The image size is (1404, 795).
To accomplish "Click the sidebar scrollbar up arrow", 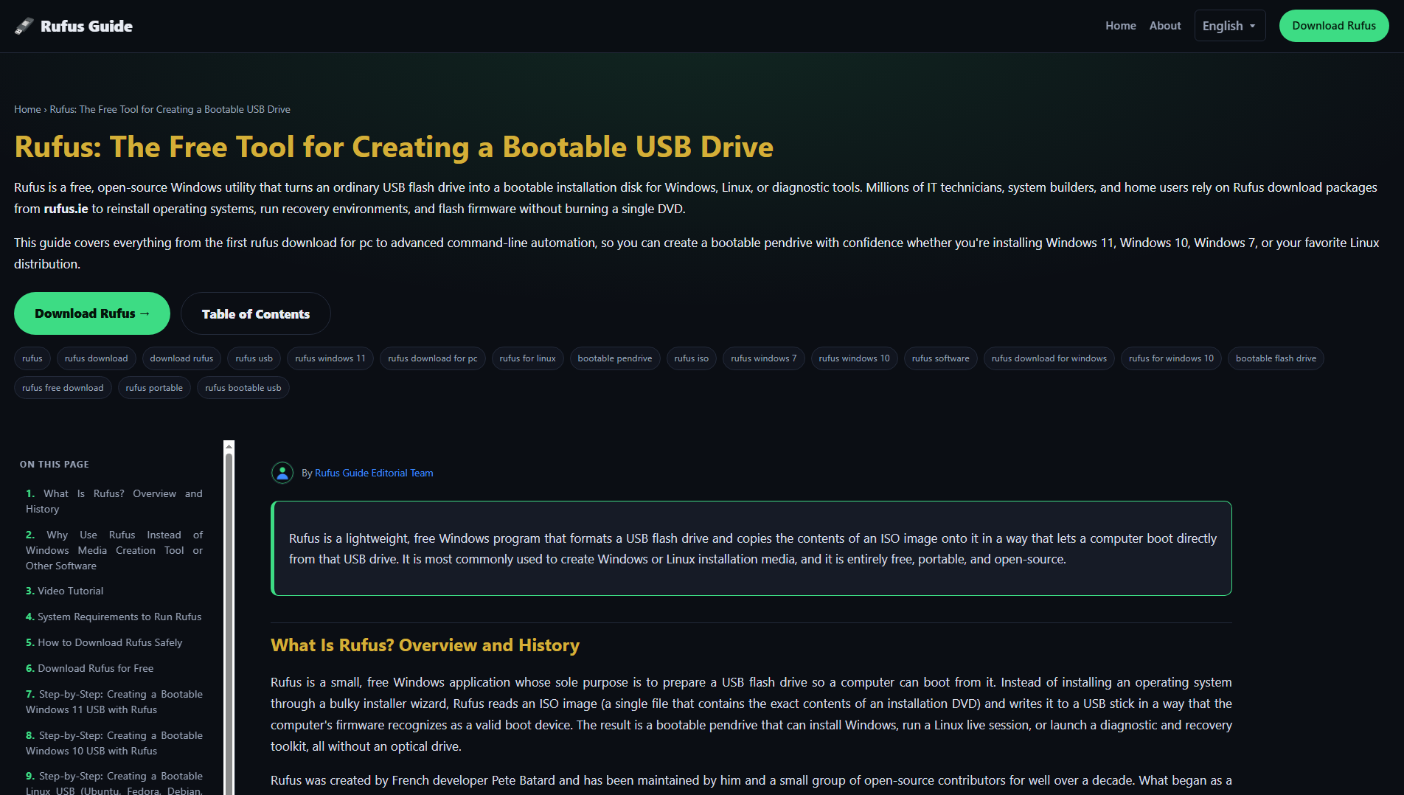I will pos(229,445).
